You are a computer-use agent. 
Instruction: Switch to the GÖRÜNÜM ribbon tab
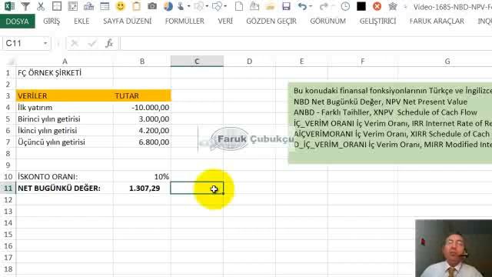pyautogui.click(x=328, y=22)
